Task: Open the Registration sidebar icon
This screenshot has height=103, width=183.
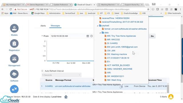Action: [14, 43]
